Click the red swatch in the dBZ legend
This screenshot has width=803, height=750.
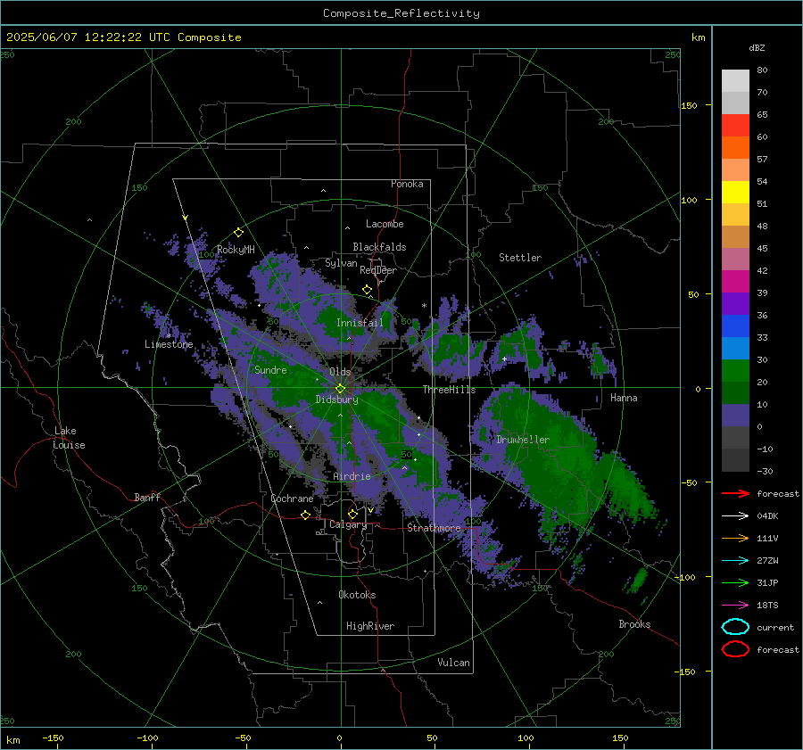[x=735, y=126]
